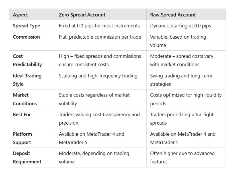The width and height of the screenshot is (239, 174).
Task: Select the Spread Type row label
Action: (26, 26)
